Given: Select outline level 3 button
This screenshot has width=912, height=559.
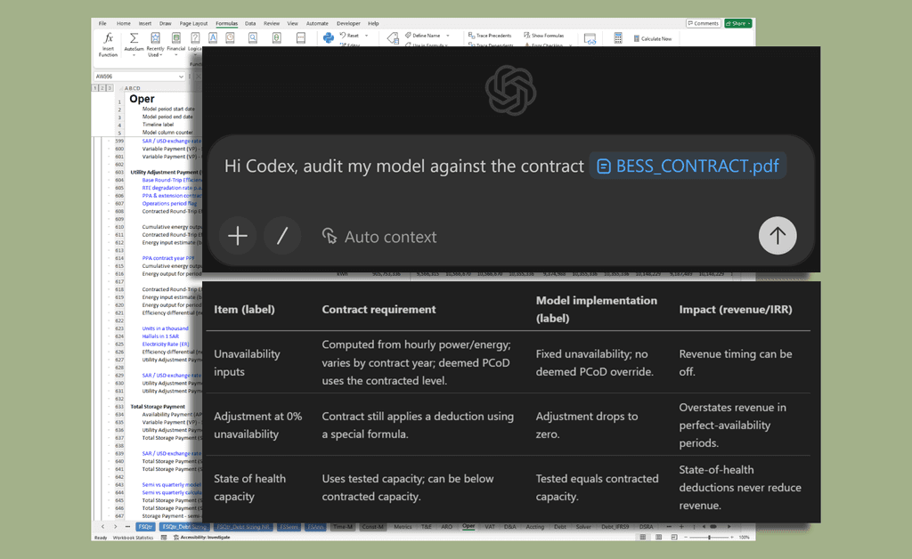Looking at the screenshot, I should tap(110, 88).
